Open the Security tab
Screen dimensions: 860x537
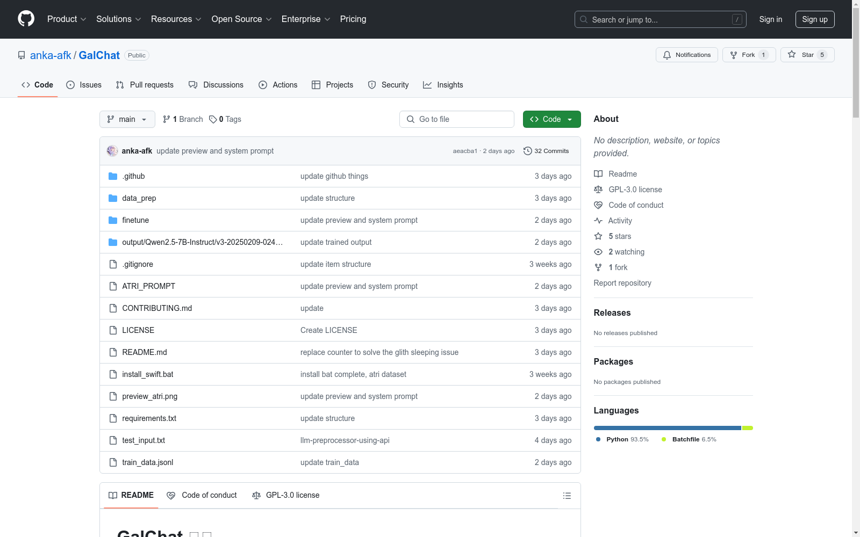pos(388,85)
